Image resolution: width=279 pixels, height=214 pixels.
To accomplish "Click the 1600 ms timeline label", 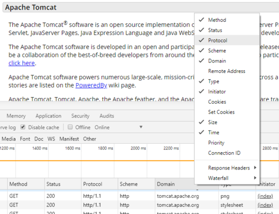I will click(73, 148).
